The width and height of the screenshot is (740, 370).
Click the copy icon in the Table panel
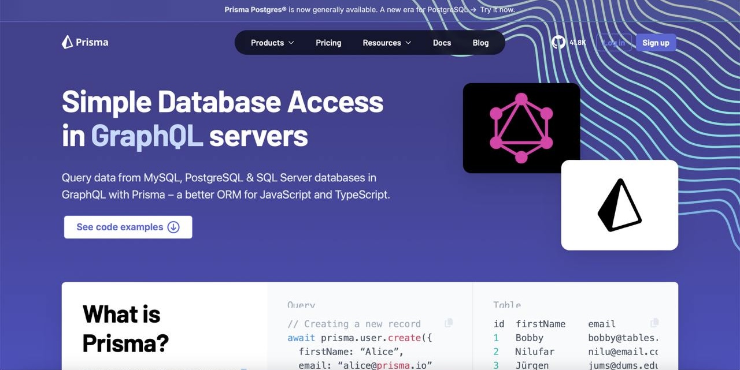click(x=654, y=323)
